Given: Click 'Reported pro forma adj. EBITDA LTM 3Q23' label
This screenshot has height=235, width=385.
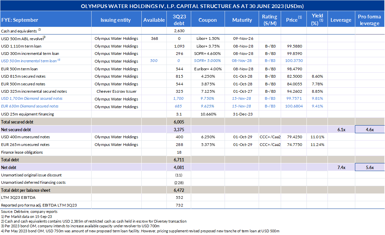Looking at the screenshot, I should 39,205.
